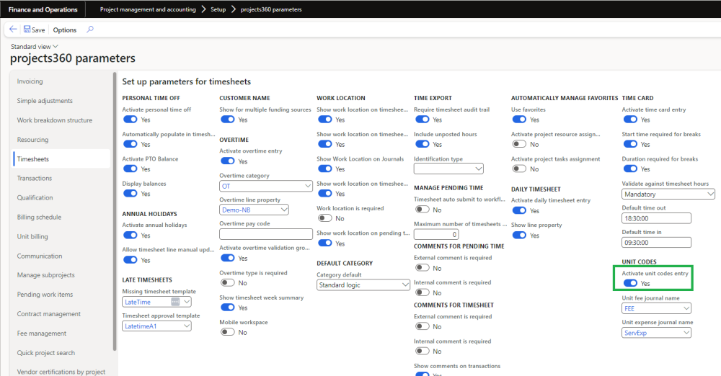The height and width of the screenshot is (376, 721).
Task: Toggle Activate project tasks assignment
Action: click(519, 169)
